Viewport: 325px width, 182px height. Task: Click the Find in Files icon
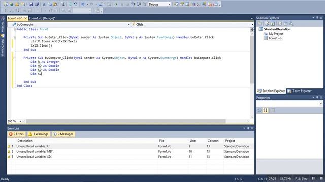click(x=62, y=4)
